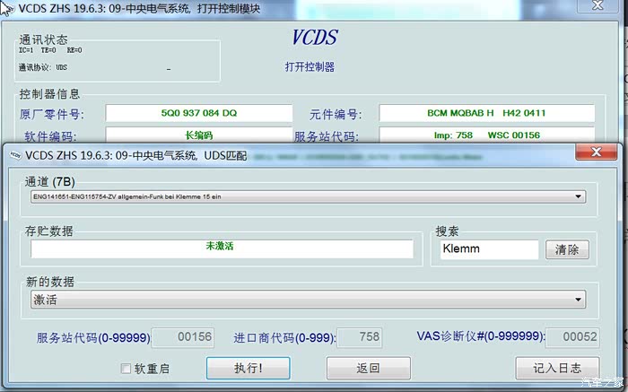The image size is (628, 392).
Task: Click the Imp: 758 WSC 00156 field
Action: [x=486, y=135]
